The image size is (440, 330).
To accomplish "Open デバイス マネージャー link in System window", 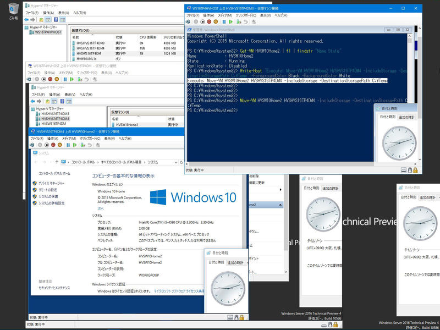I will pos(52,183).
